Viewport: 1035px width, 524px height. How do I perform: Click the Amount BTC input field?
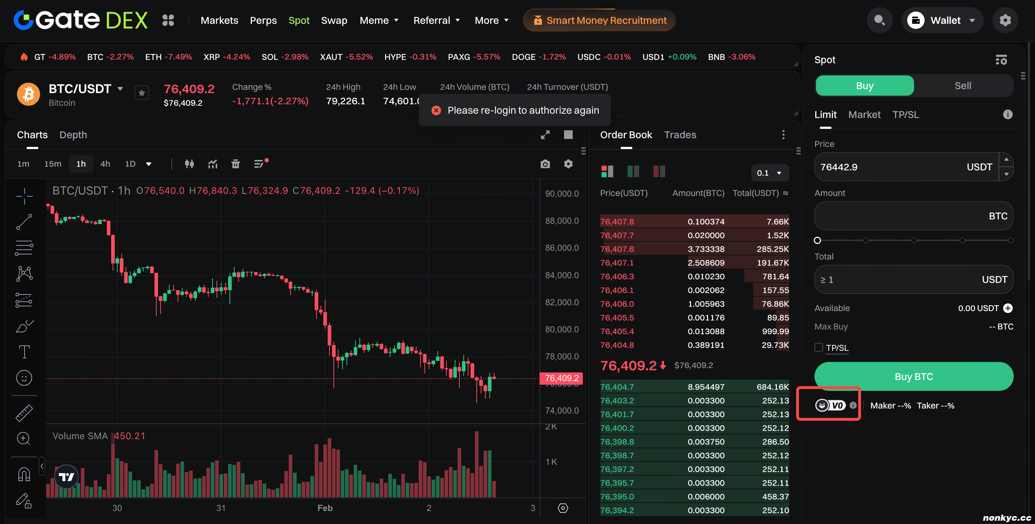pos(900,216)
